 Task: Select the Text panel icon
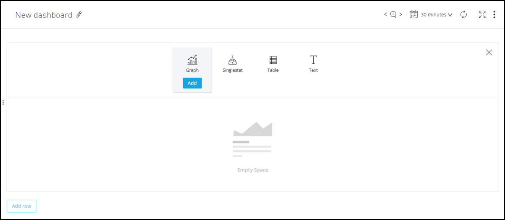pyautogui.click(x=313, y=60)
